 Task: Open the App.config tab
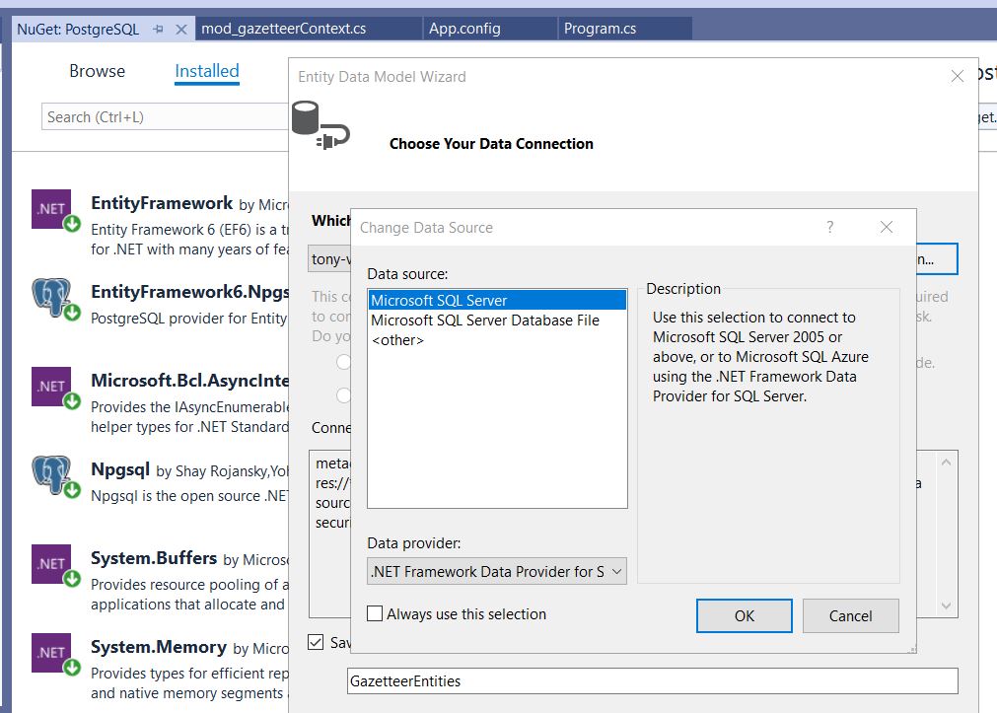click(x=464, y=29)
